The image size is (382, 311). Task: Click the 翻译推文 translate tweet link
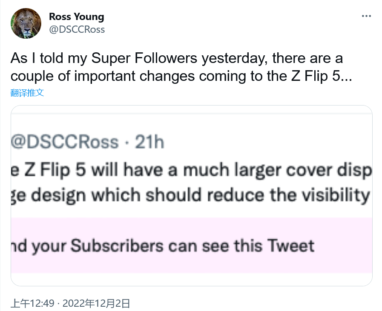(27, 93)
